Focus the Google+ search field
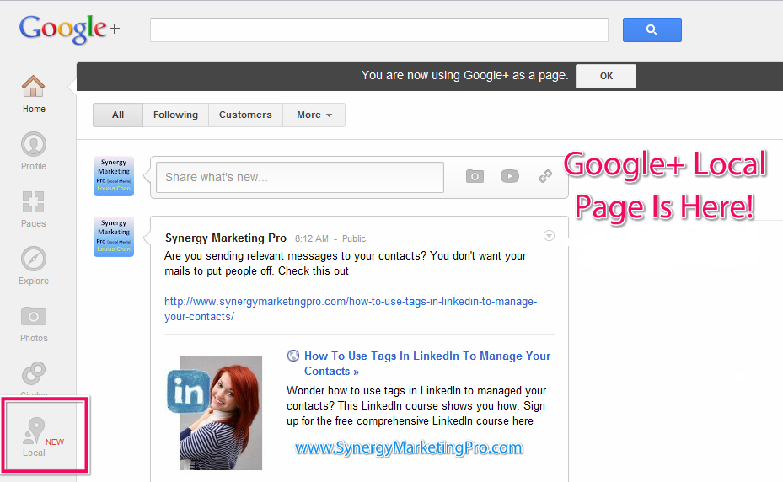The width and height of the screenshot is (783, 482). pos(379,30)
